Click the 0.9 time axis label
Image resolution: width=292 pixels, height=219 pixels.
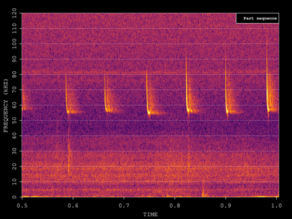[x=226, y=206]
